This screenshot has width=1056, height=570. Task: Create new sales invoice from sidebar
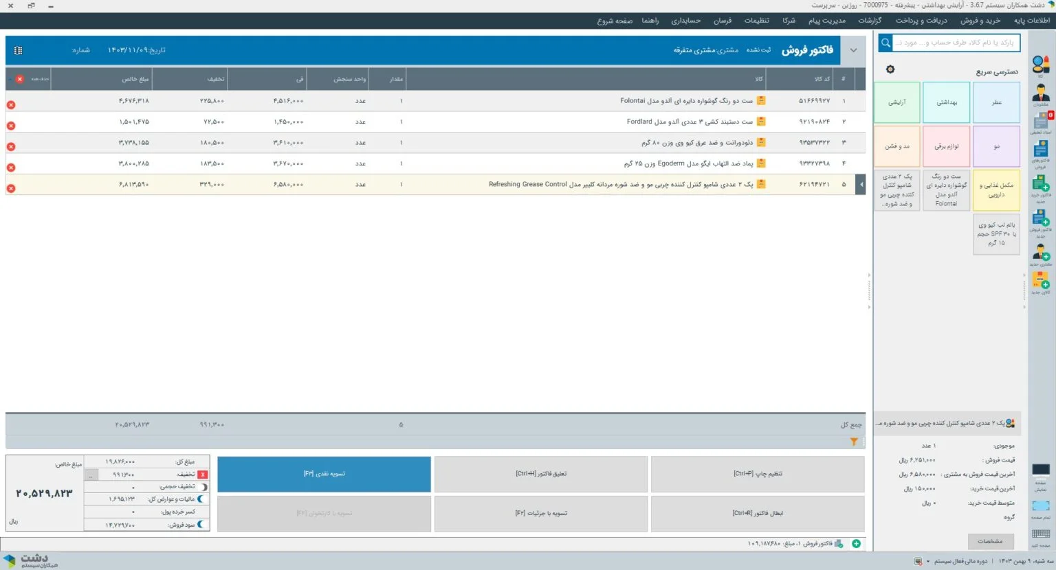point(1041,223)
